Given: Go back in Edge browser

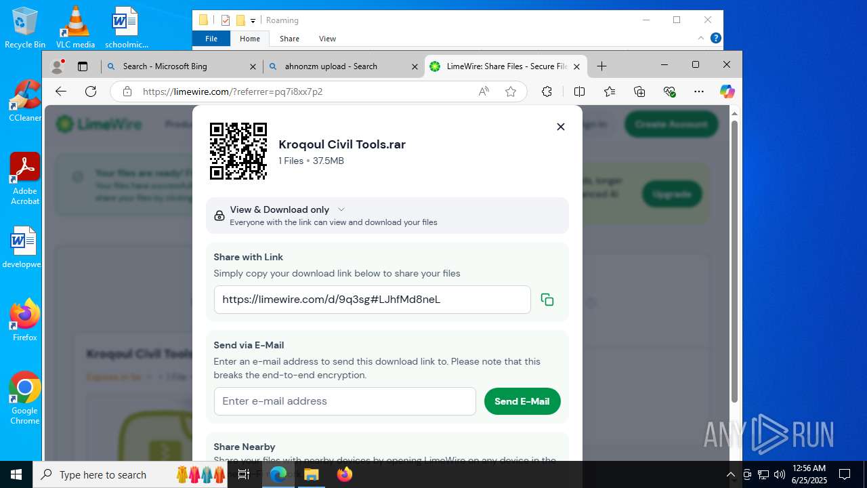Looking at the screenshot, I should [x=61, y=91].
